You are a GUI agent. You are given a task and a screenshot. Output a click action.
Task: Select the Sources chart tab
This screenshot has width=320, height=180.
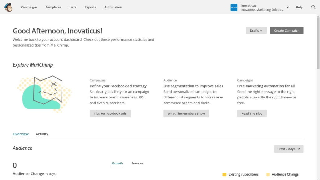[137, 163]
